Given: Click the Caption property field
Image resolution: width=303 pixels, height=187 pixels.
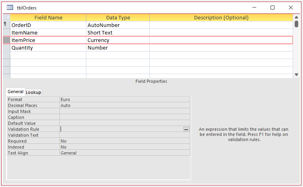Looking at the screenshot, I should tap(125, 117).
